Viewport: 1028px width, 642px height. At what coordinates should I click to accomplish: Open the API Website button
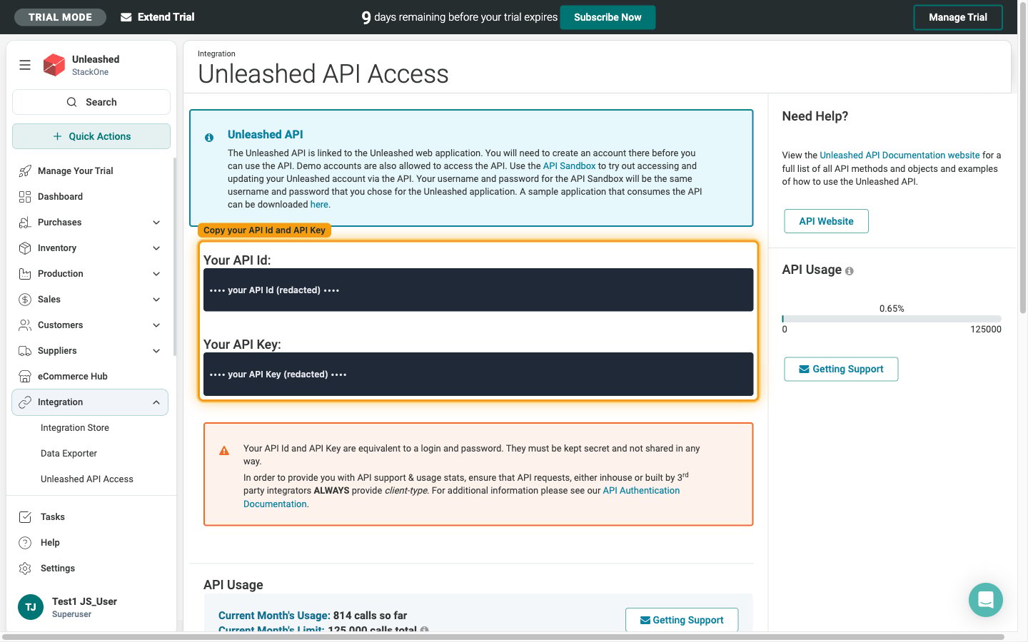pyautogui.click(x=826, y=221)
